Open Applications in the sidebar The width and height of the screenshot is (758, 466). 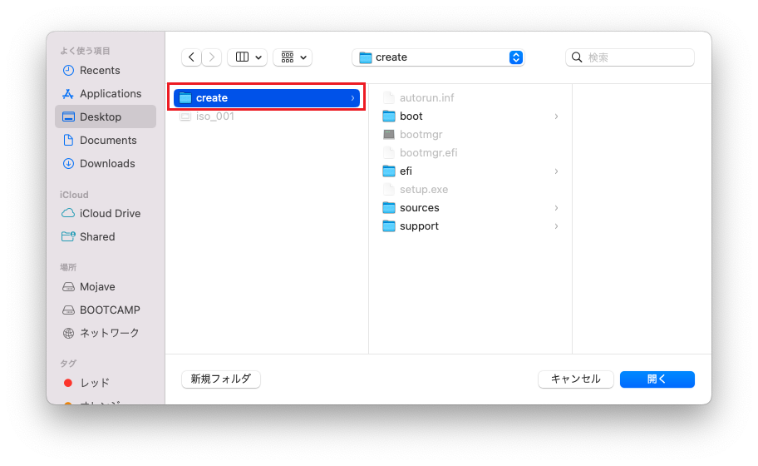(x=106, y=93)
